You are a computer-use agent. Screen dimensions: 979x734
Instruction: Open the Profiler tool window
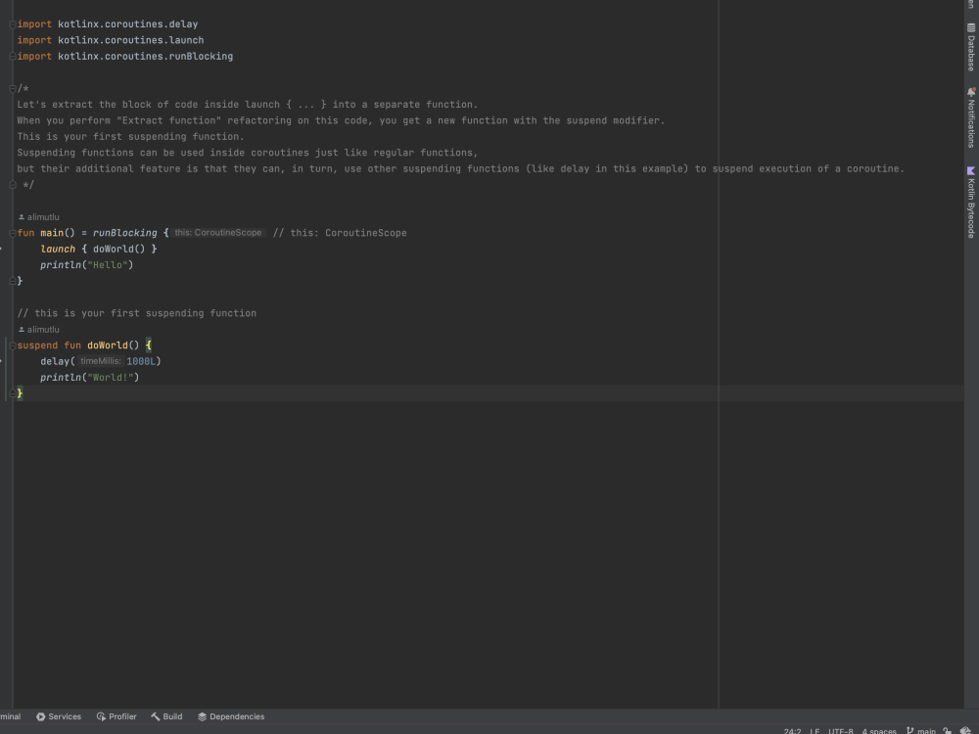point(117,716)
